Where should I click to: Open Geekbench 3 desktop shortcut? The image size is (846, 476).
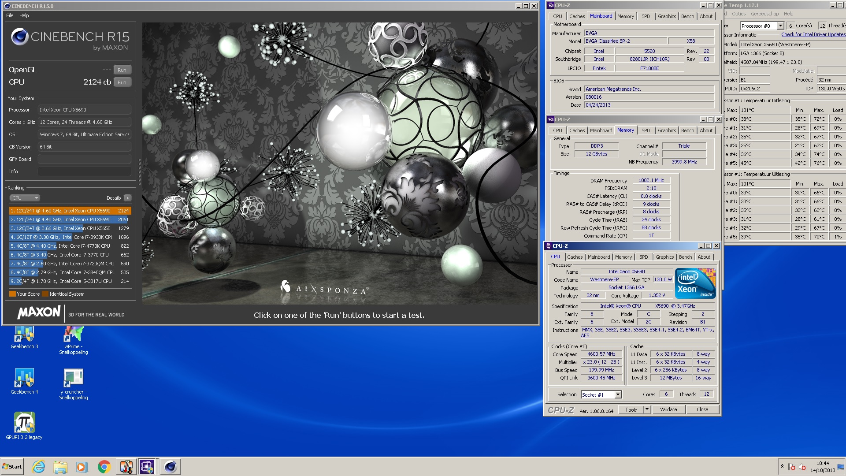click(x=24, y=338)
